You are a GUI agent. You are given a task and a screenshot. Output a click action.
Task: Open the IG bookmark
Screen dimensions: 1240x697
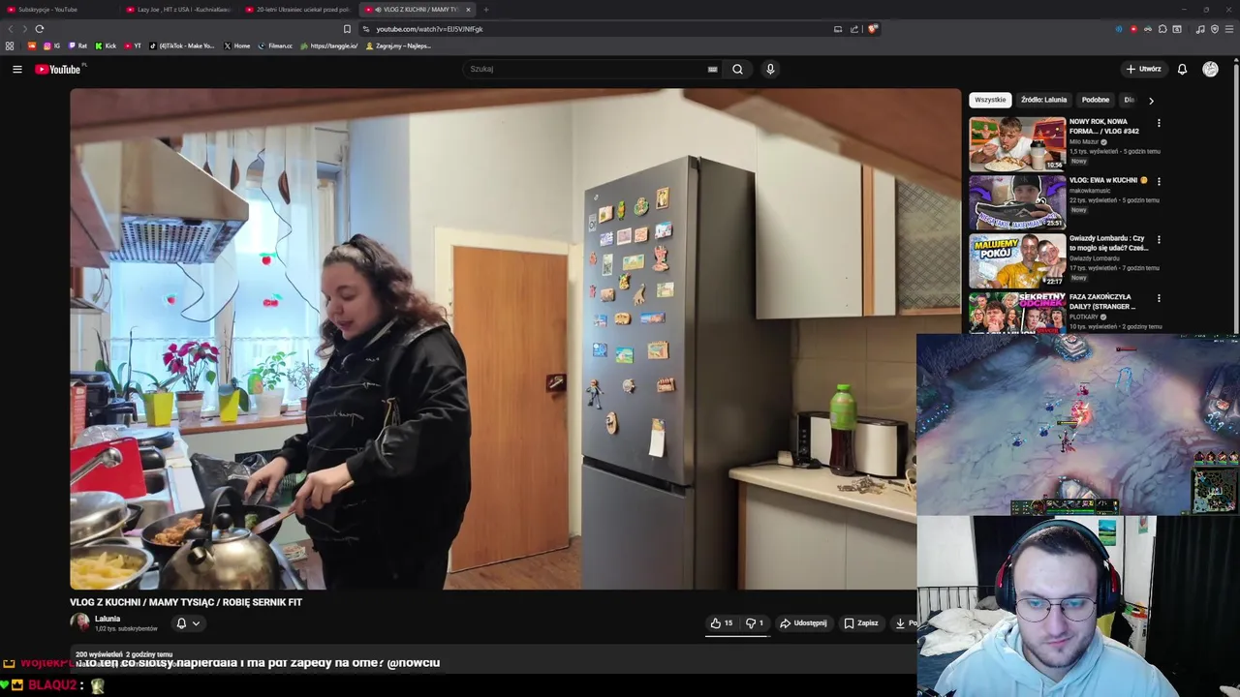[x=51, y=45]
